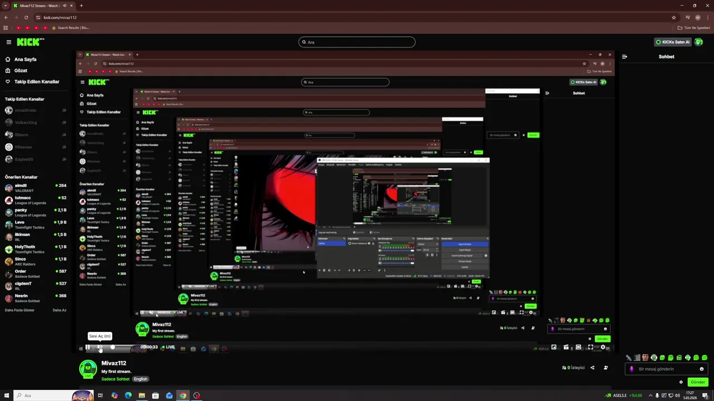Click the clip icon in player controls
The width and height of the screenshot is (714, 401).
click(566, 347)
